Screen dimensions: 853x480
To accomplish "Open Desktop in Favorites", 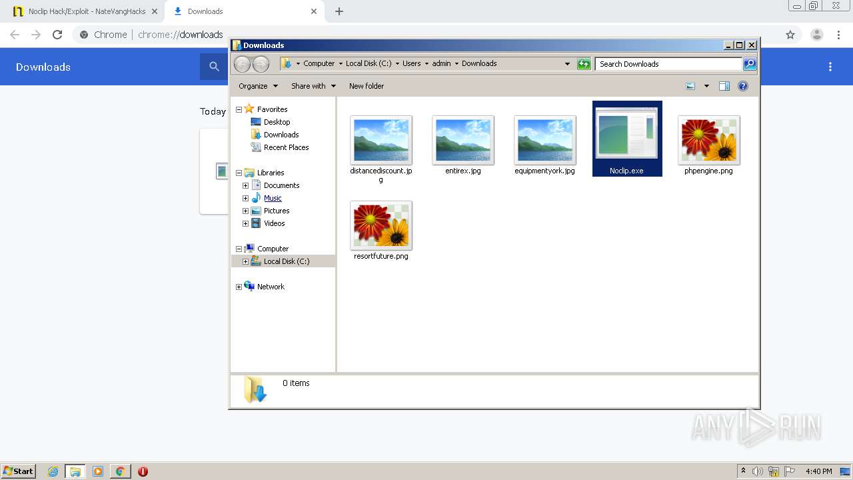I will tap(277, 122).
